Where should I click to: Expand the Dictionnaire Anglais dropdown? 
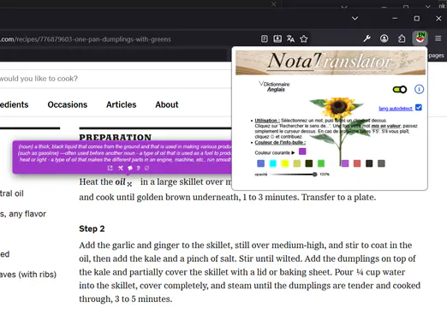click(274, 86)
